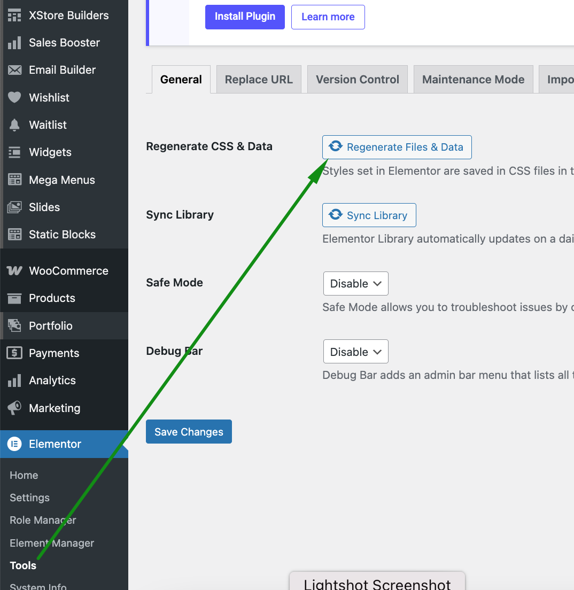Click the Elementor logo icon
The width and height of the screenshot is (574, 590).
click(x=14, y=444)
